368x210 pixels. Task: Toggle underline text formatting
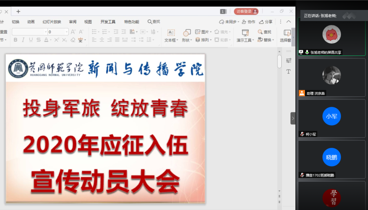[31, 40]
